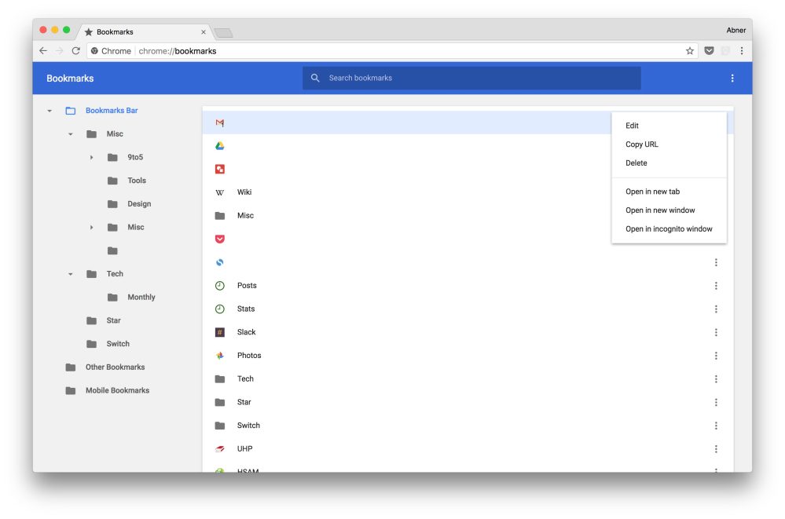Open the Bookmarks header organize menu
The height and width of the screenshot is (519, 785).
[732, 79]
